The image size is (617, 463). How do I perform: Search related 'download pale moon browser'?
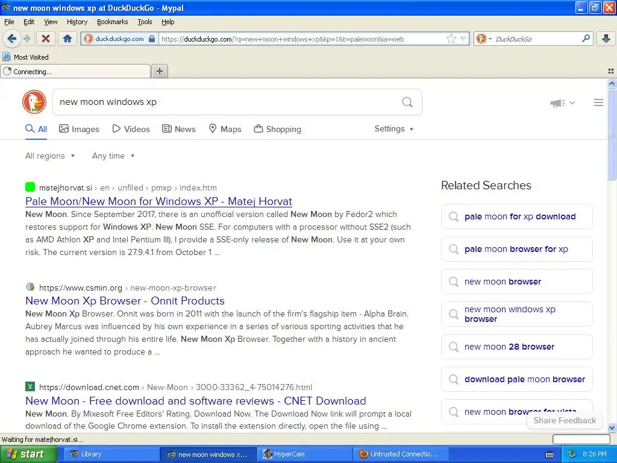tap(516, 380)
